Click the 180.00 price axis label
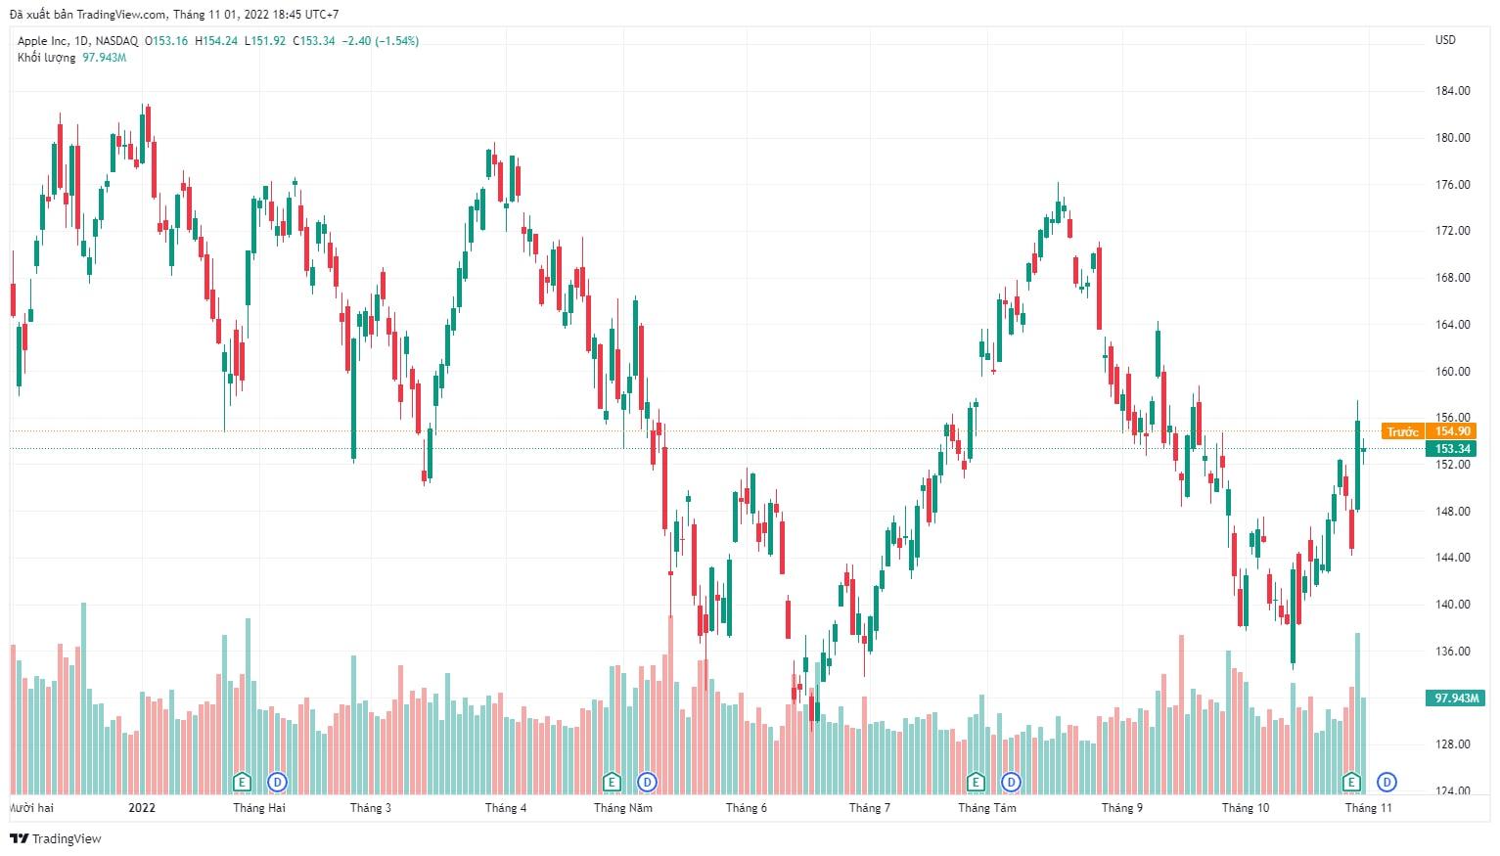The height and width of the screenshot is (856, 1500). pyautogui.click(x=1452, y=138)
